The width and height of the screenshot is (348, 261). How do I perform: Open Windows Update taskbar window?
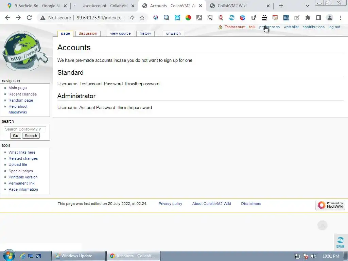79,256
